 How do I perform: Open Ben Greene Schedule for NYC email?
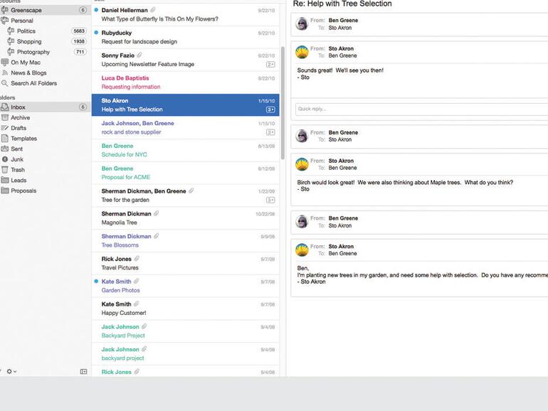pos(185,150)
